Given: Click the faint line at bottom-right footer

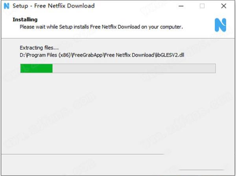Looking at the screenshot, I should pos(201,170).
